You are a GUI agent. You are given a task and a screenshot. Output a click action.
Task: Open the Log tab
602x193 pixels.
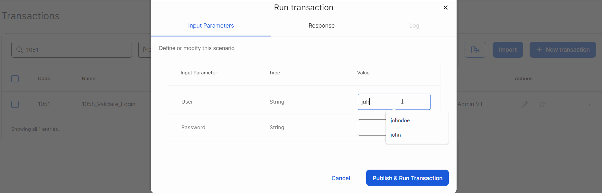414,26
